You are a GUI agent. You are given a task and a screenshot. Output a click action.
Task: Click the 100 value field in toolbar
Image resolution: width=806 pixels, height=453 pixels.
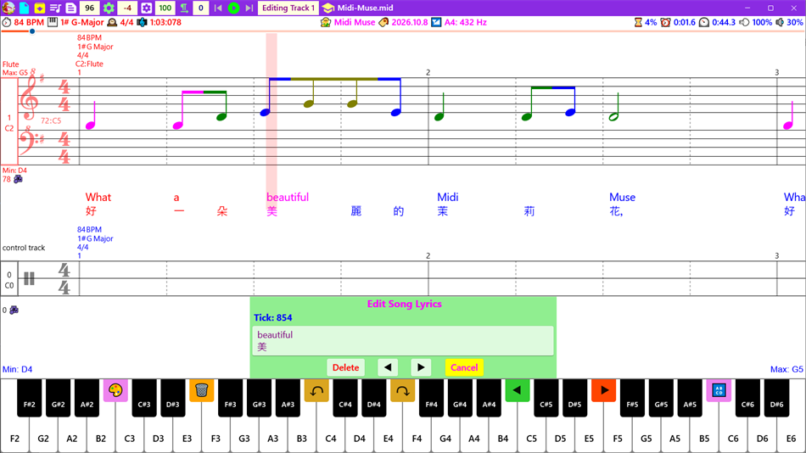[x=165, y=8]
